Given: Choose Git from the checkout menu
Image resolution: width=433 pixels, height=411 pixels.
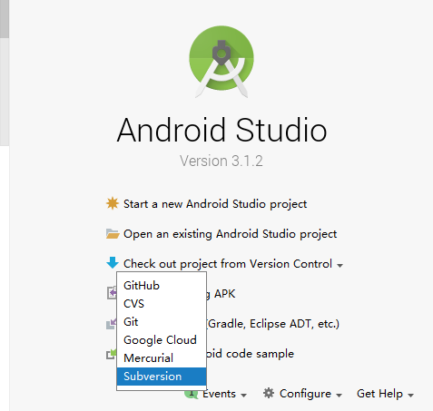Looking at the screenshot, I should pos(162,322).
